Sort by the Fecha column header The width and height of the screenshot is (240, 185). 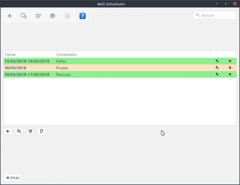pos(29,55)
